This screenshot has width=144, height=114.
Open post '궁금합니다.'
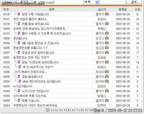click(20, 38)
